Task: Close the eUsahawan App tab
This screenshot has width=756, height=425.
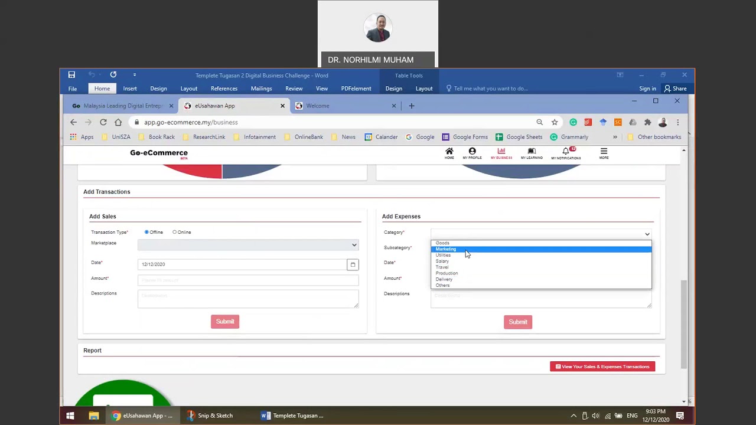Action: [282, 106]
